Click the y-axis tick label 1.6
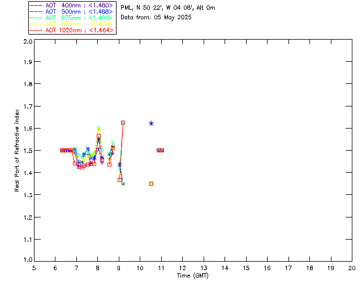This screenshot has height=290, width=362. 28,129
